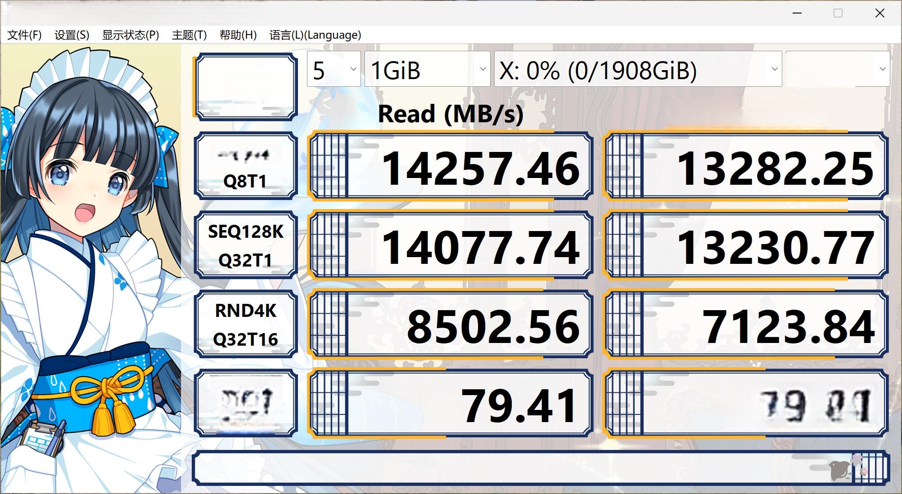Close the benchmark window
Viewport: 902px width, 494px height.
[x=879, y=13]
